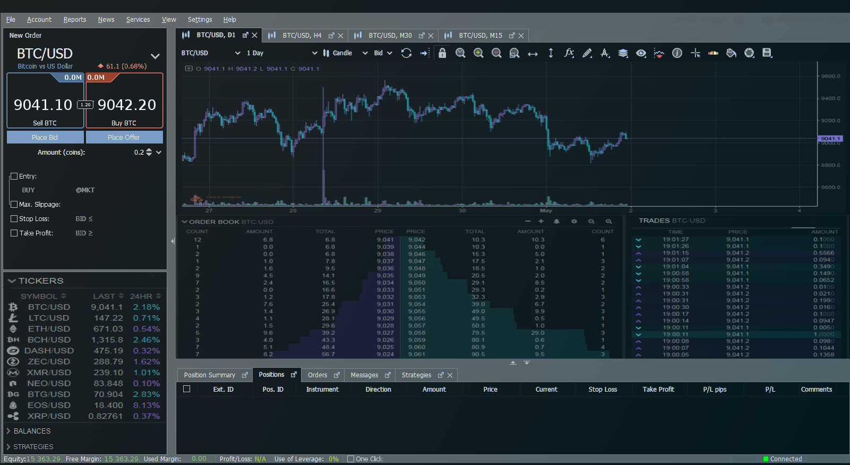Tick the One Click checkbox
850x465 pixels.
click(350, 459)
